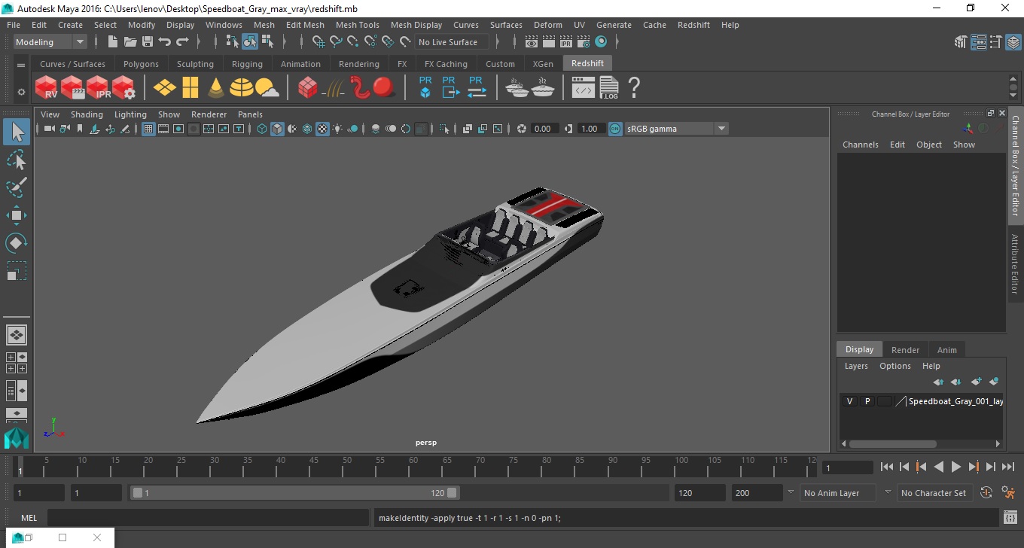Open the Redshift main menu

click(x=693, y=25)
